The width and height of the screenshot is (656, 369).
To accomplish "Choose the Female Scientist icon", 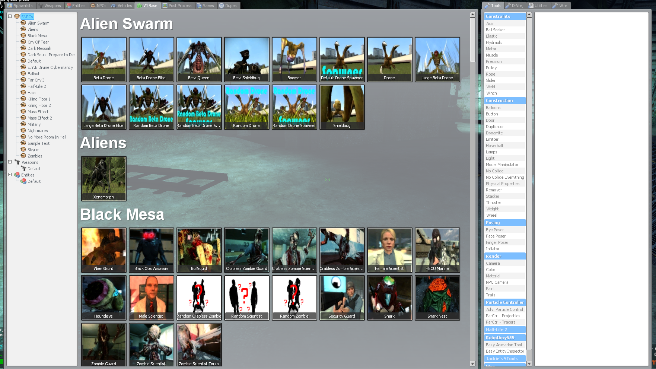I will click(x=390, y=250).
